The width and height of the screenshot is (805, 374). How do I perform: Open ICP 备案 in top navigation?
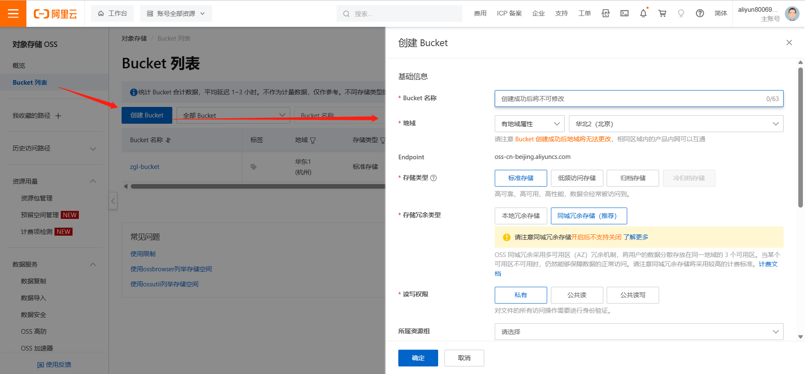click(x=509, y=13)
